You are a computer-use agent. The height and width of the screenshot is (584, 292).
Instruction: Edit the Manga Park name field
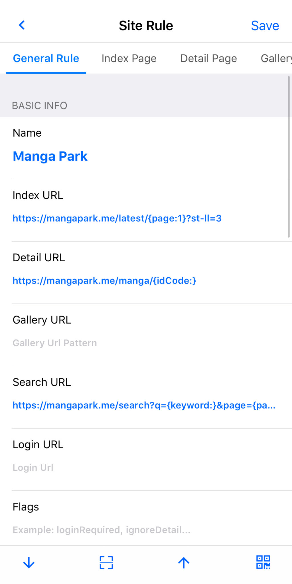50,156
